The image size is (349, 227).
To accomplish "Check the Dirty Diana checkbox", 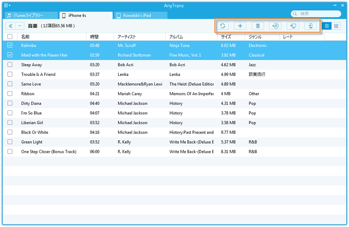I will [x=10, y=103].
